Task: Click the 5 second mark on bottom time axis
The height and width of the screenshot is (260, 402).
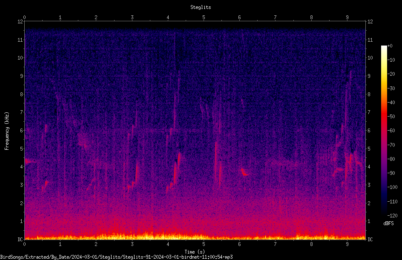Action: pyautogui.click(x=204, y=244)
